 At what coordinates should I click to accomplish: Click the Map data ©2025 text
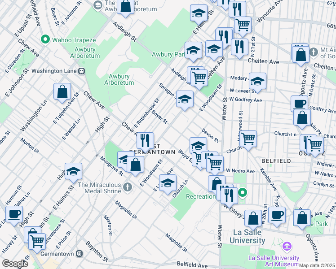pos(317,265)
